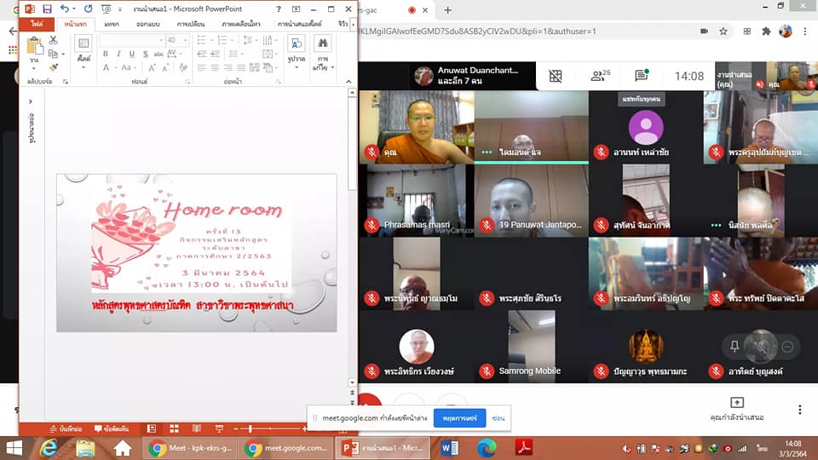Cut selection with the scissors icon
Screen dimensions: 818x460
[53, 40]
